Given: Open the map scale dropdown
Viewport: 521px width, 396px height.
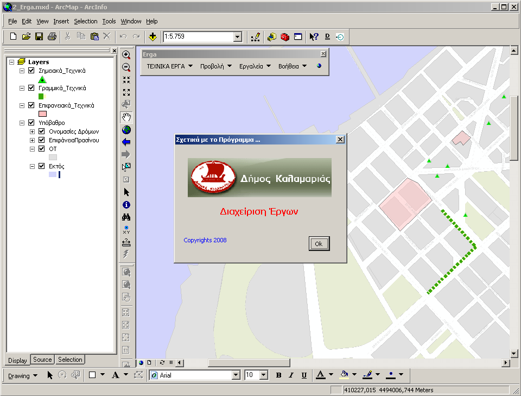Looking at the screenshot, I should [238, 36].
